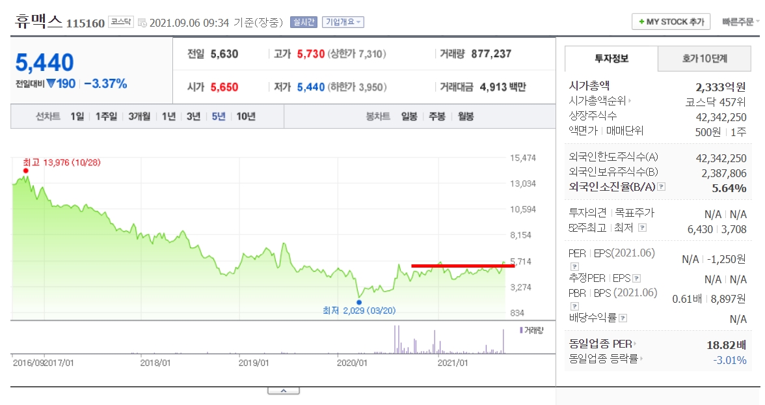This screenshot has width=765, height=405.
Task: Show the 주봉 candlestick chart
Action: 437,117
